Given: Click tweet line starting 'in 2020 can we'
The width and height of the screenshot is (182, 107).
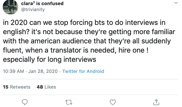Looking at the screenshot, I should pos(84,23).
